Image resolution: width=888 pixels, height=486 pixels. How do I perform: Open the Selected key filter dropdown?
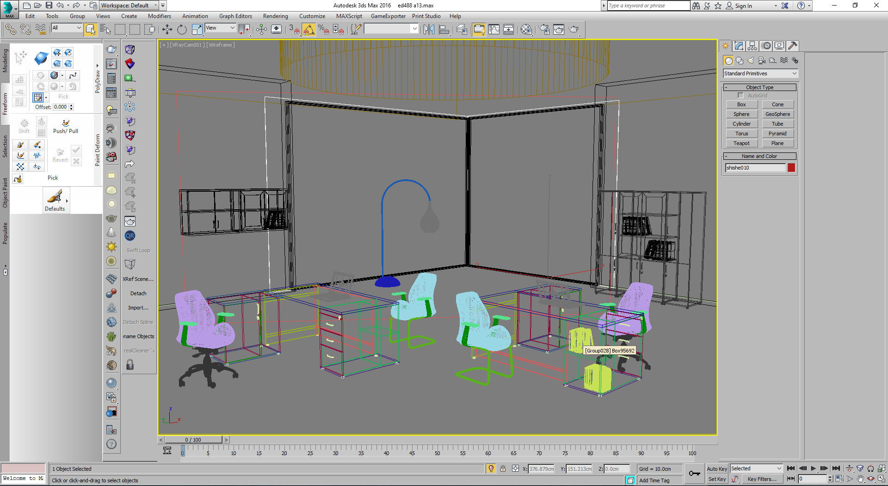point(756,468)
